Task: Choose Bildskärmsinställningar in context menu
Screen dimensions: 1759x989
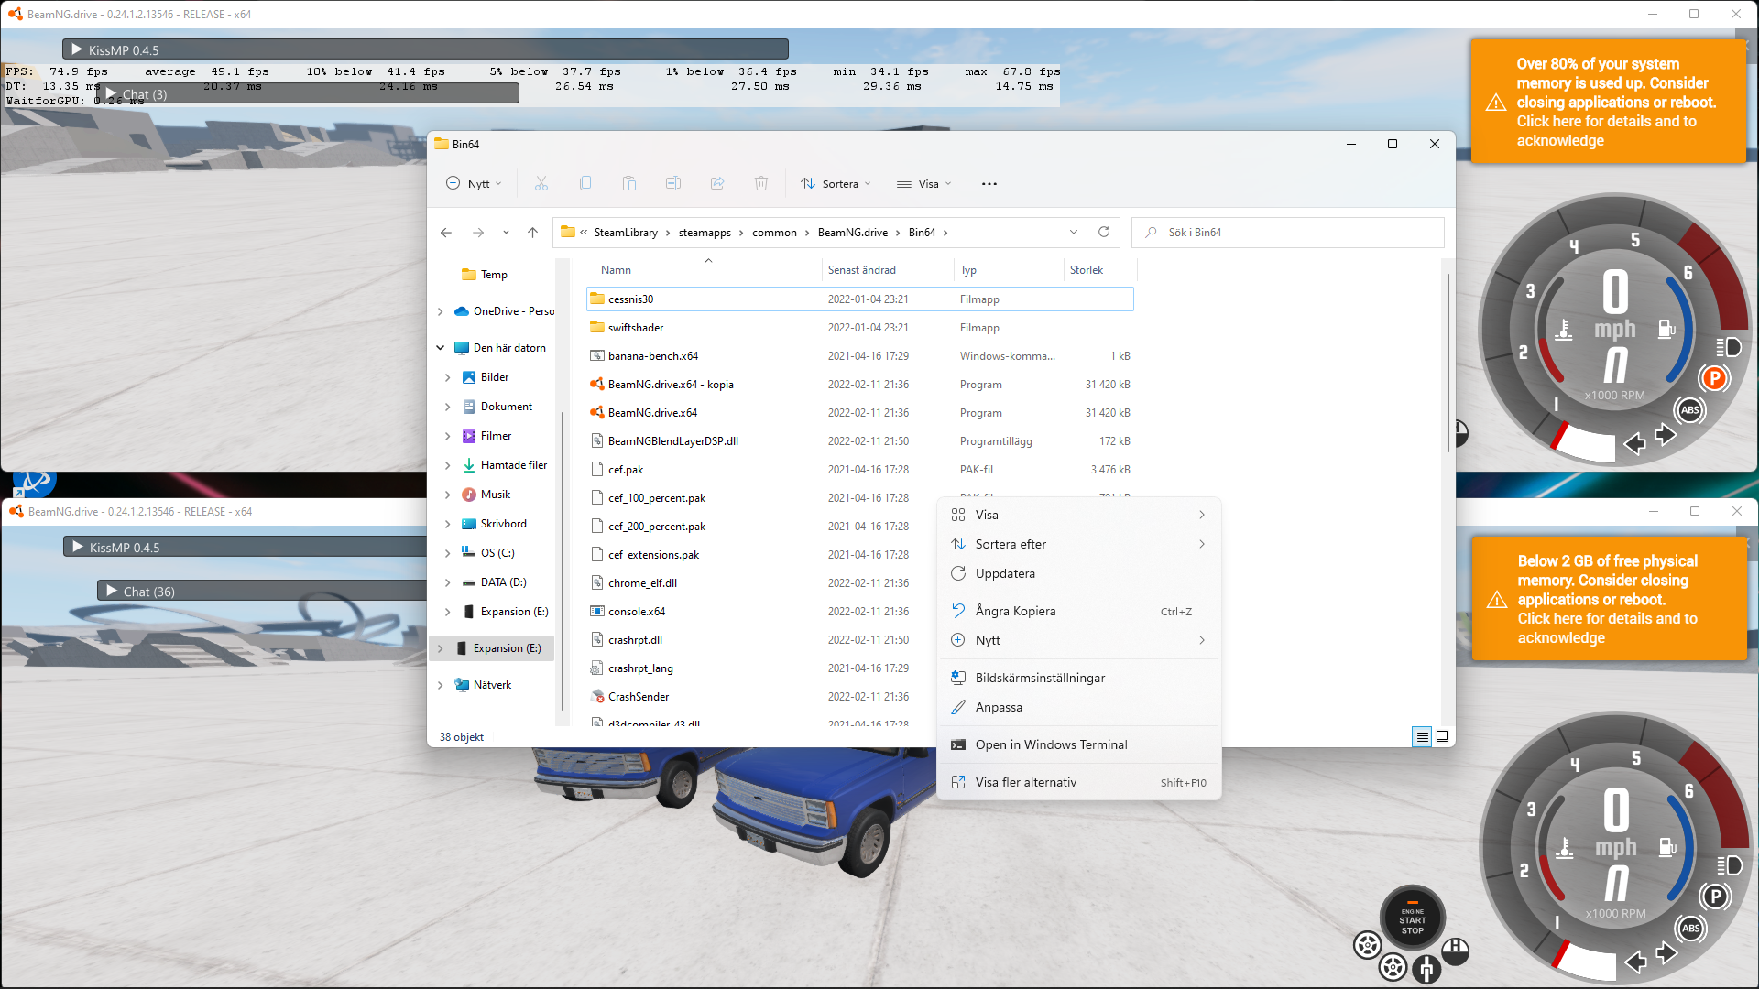Action: (x=1079, y=678)
